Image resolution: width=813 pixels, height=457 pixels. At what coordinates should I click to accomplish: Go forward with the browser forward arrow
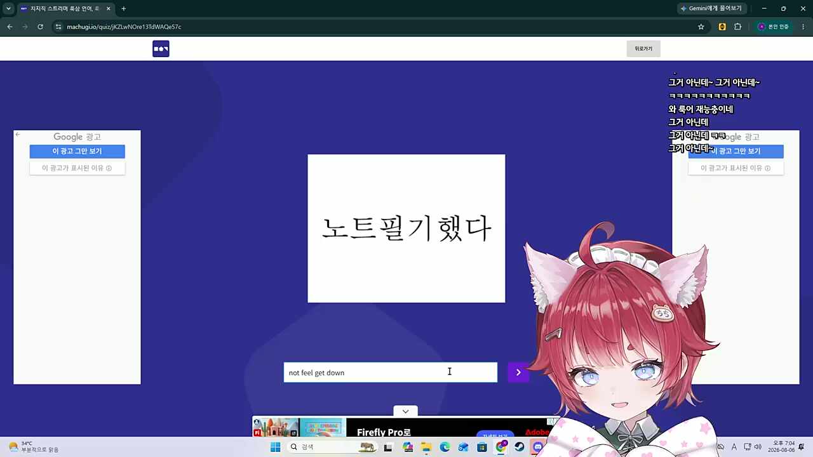click(x=25, y=27)
